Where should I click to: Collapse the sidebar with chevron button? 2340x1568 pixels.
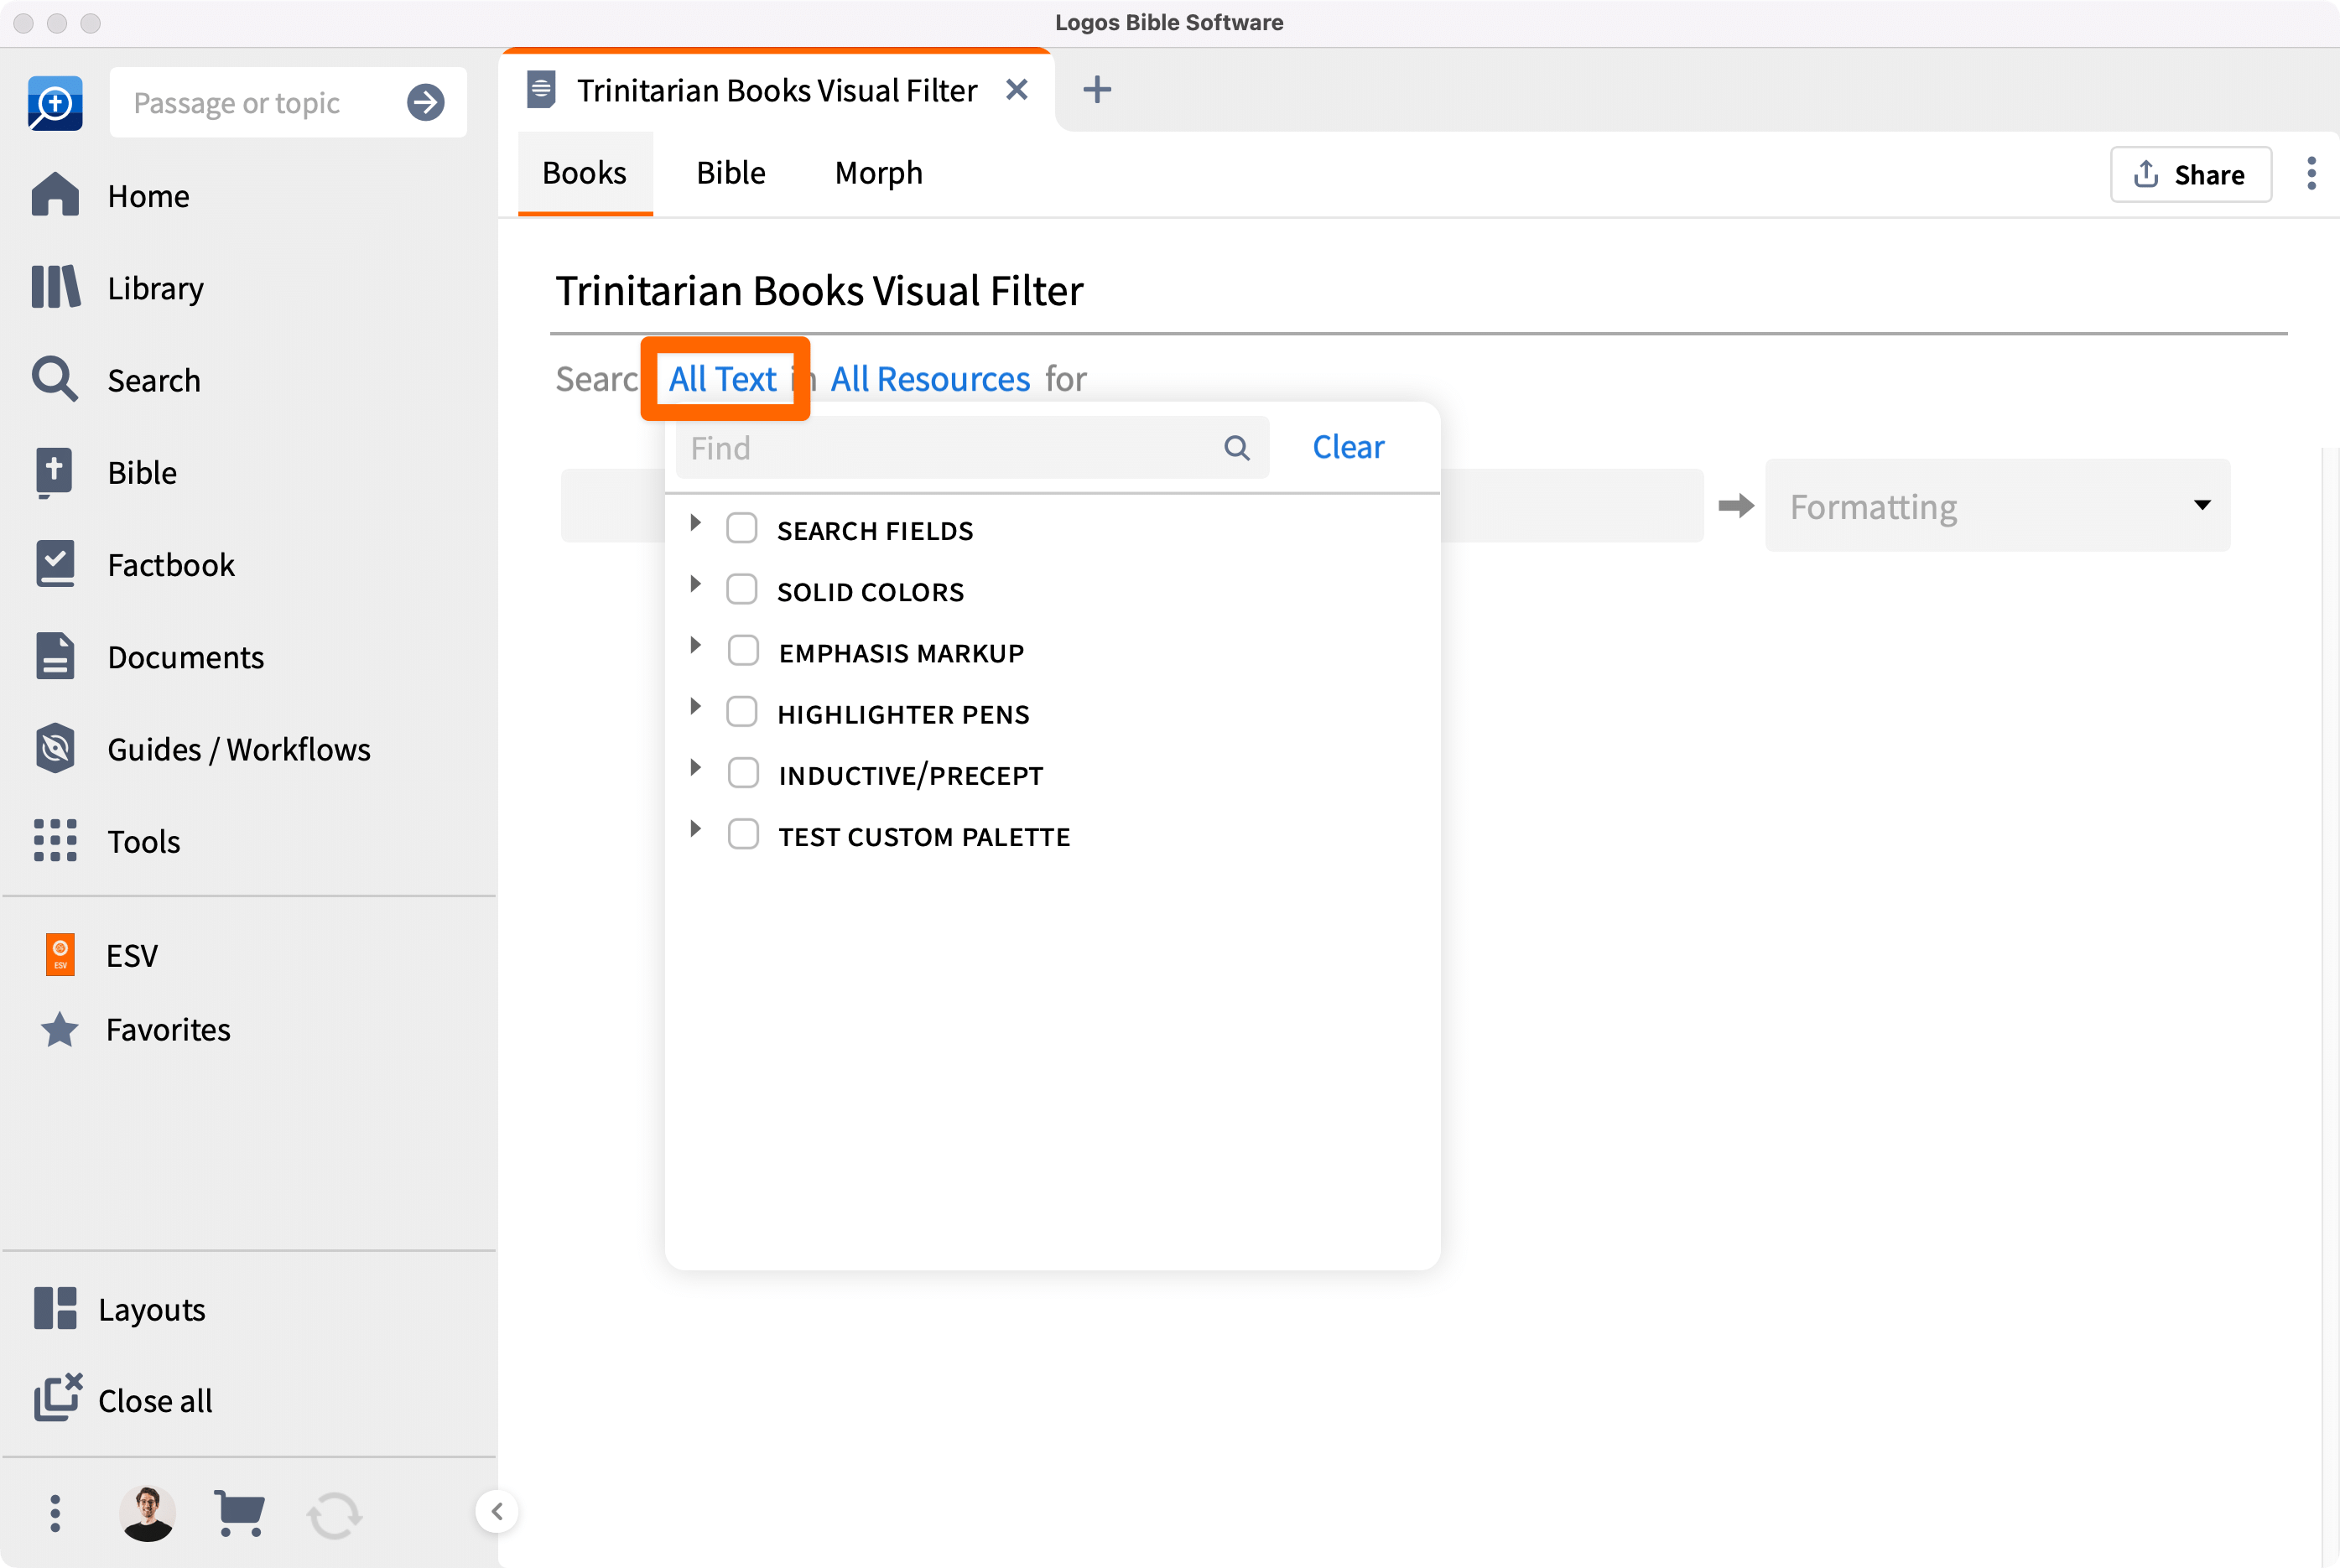(x=497, y=1511)
